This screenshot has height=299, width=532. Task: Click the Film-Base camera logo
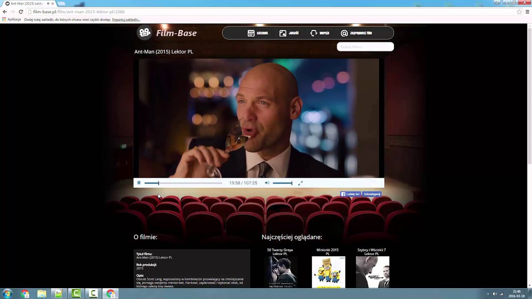click(x=145, y=32)
